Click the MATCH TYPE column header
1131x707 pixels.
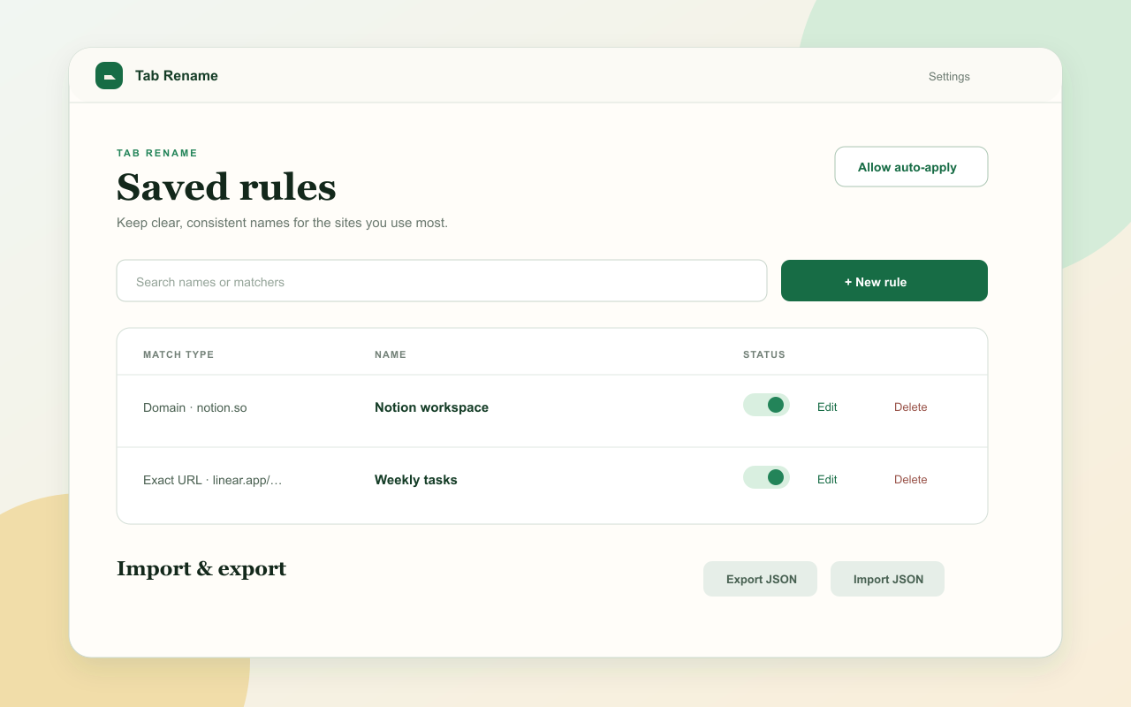(x=178, y=354)
